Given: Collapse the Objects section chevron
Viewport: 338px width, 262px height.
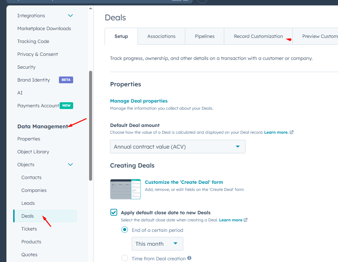Looking at the screenshot, I should (70, 165).
